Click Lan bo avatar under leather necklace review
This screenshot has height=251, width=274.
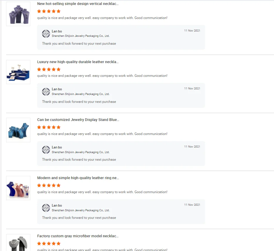click(46, 92)
